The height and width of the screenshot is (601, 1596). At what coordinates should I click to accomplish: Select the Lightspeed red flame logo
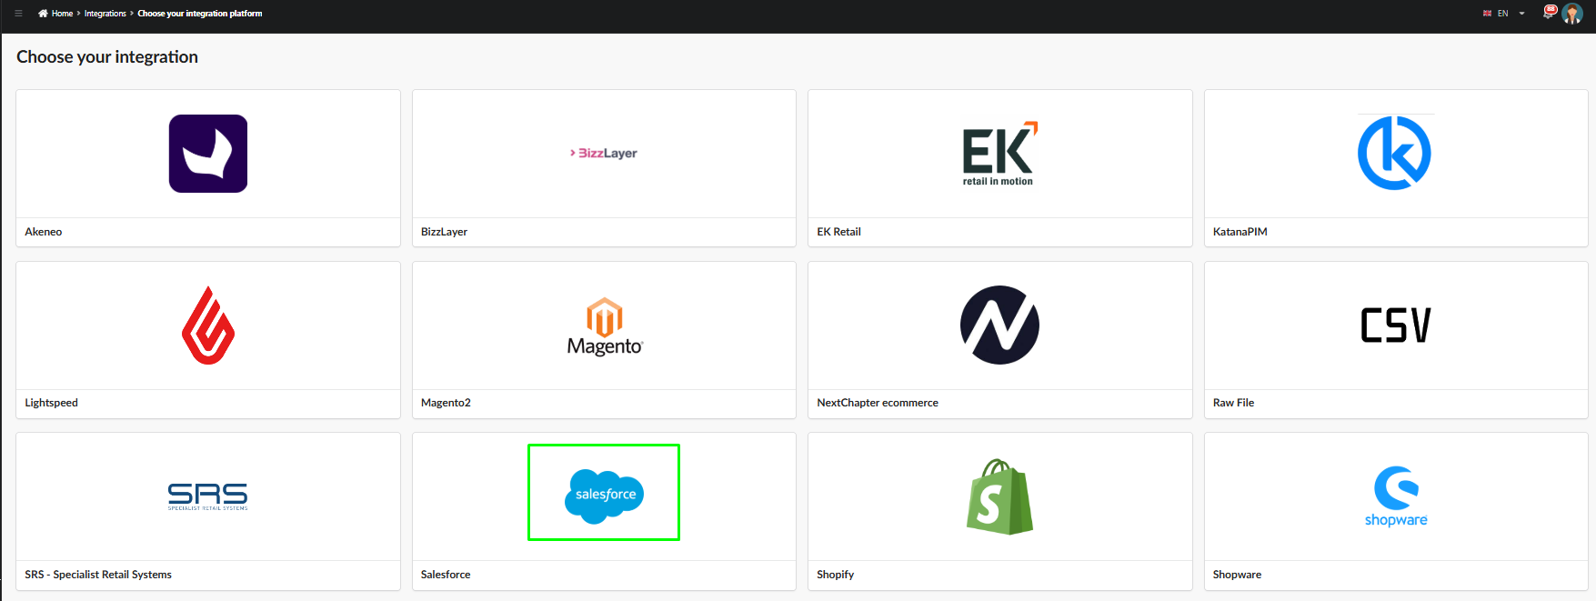click(x=208, y=326)
